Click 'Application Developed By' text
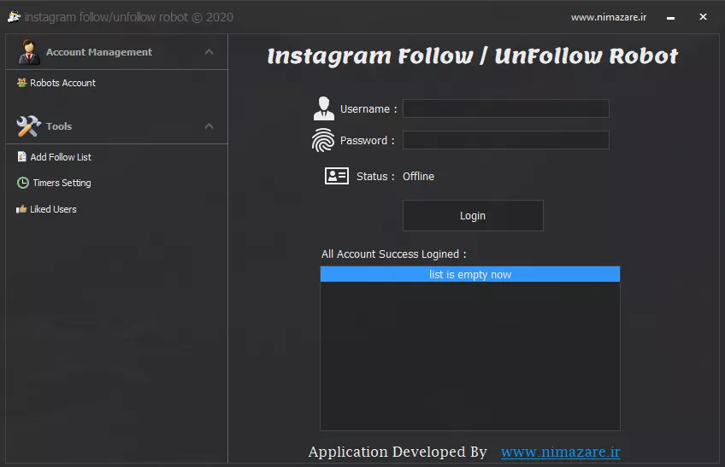 point(398,452)
